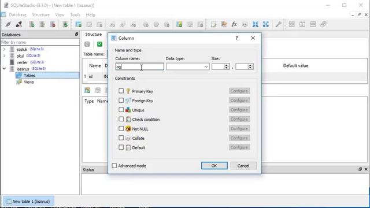This screenshot has width=370, height=208.
Task: Click the Delete index toolbar icon
Action: (x=134, y=24)
